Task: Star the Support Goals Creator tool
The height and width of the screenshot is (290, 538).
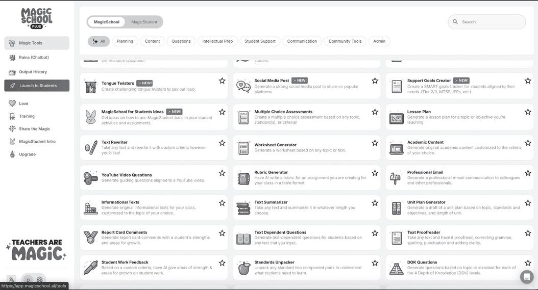Action: 528,81
